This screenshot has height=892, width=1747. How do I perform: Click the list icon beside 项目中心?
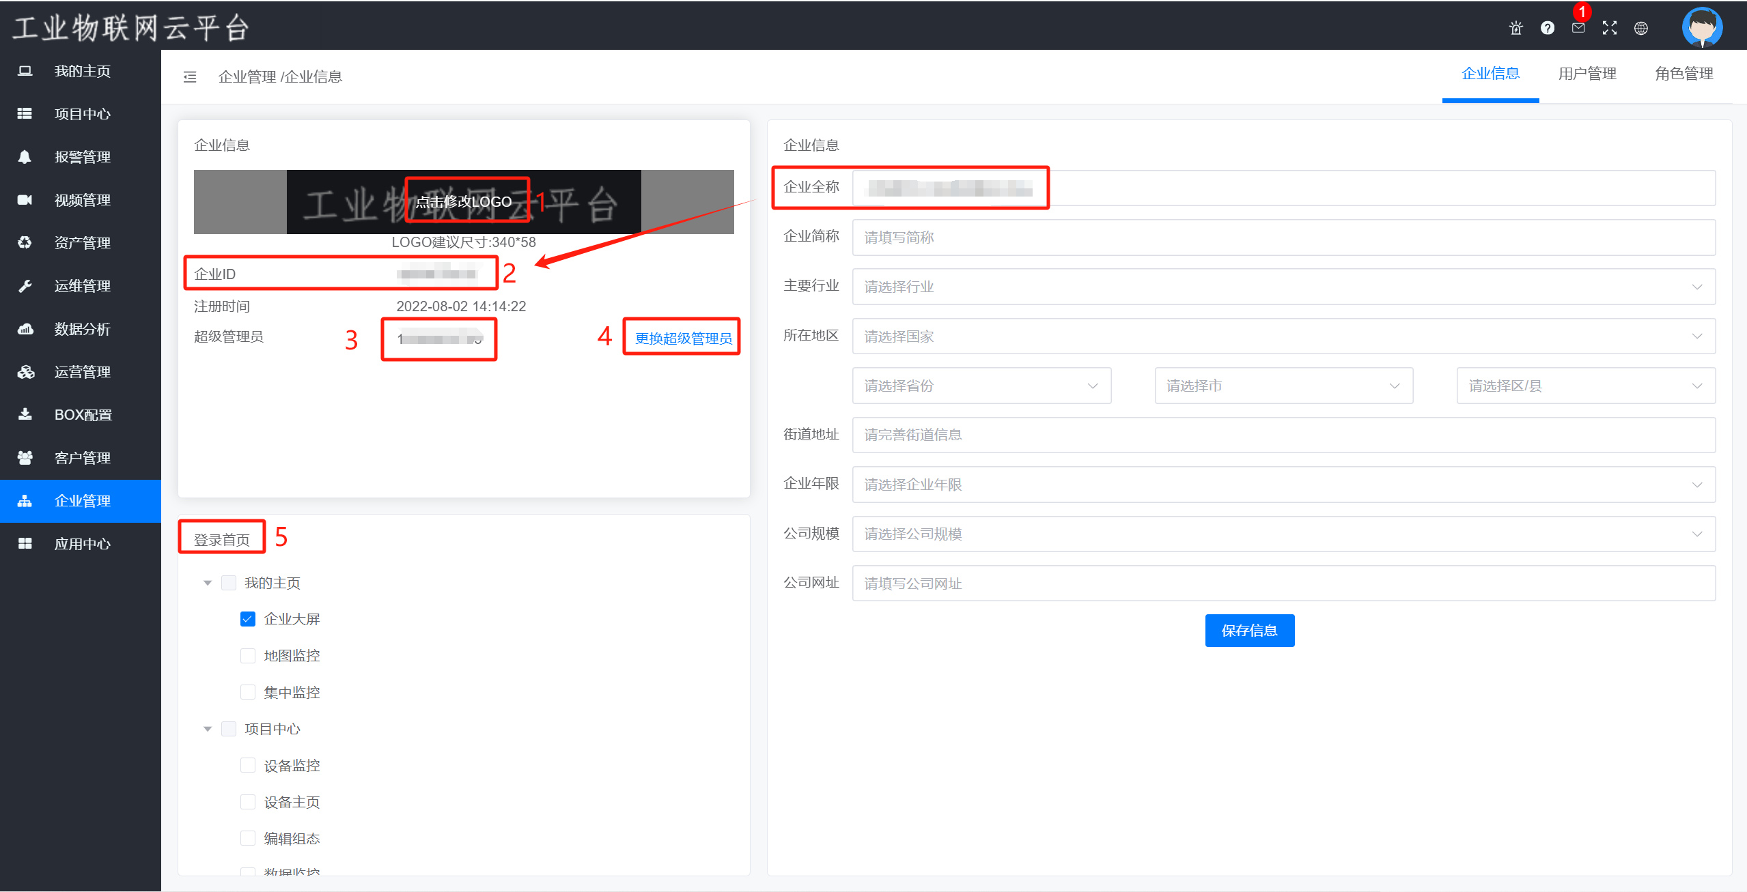25,114
